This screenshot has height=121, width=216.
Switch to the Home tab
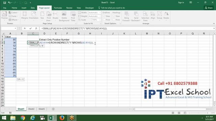tap(14, 8)
